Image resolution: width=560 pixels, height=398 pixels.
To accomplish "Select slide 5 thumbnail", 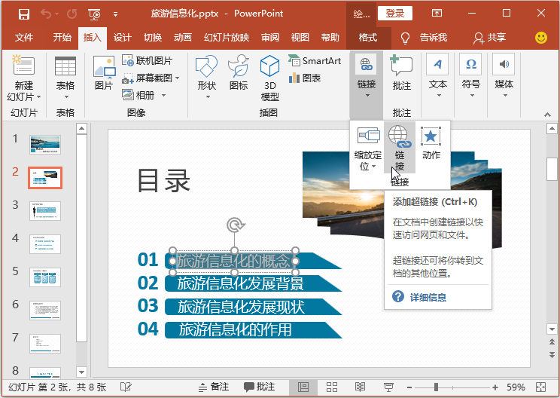I will [x=45, y=277].
